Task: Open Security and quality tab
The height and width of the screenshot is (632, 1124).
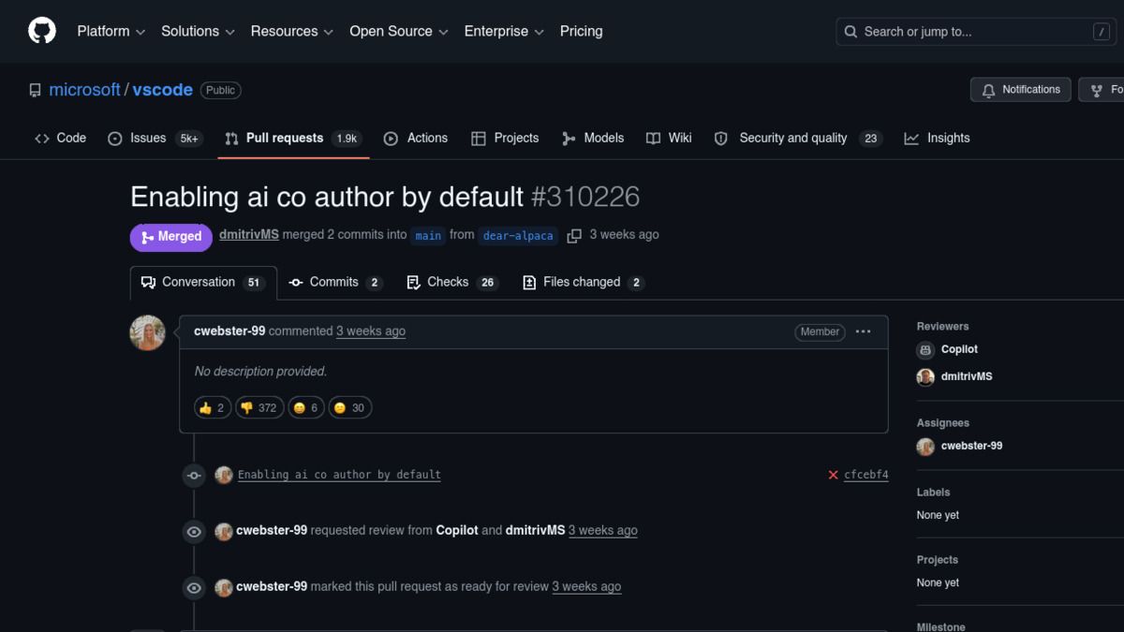Action: tap(797, 138)
